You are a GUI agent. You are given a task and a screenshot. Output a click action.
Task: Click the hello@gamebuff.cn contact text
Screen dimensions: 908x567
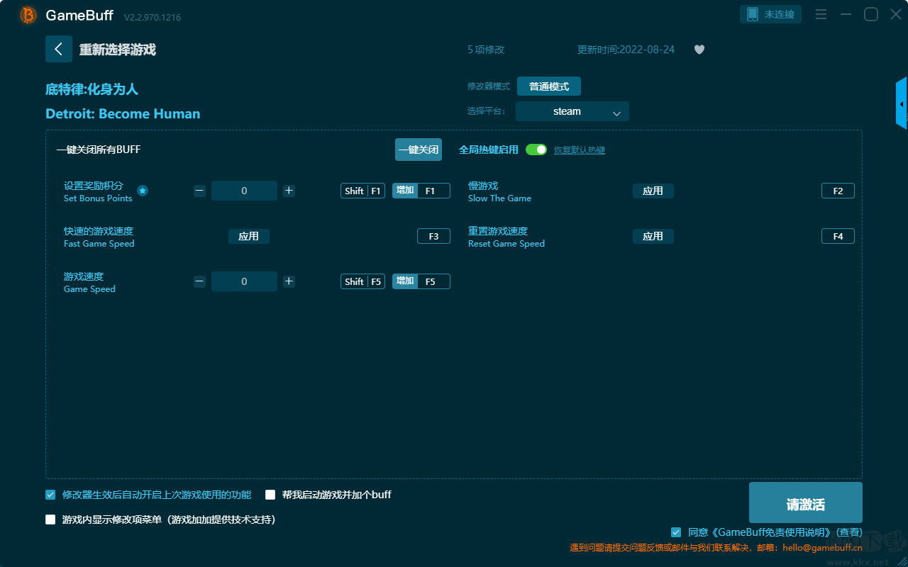[822, 547]
